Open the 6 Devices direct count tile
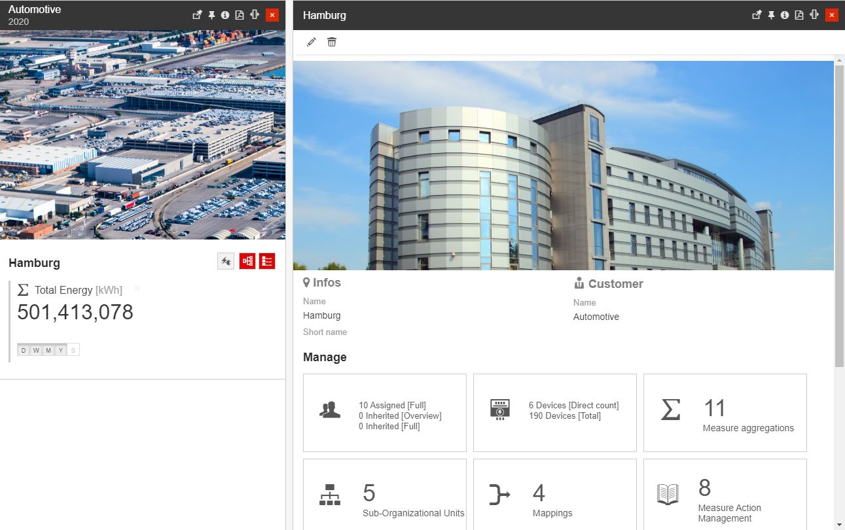The height and width of the screenshot is (530, 845). (x=554, y=413)
